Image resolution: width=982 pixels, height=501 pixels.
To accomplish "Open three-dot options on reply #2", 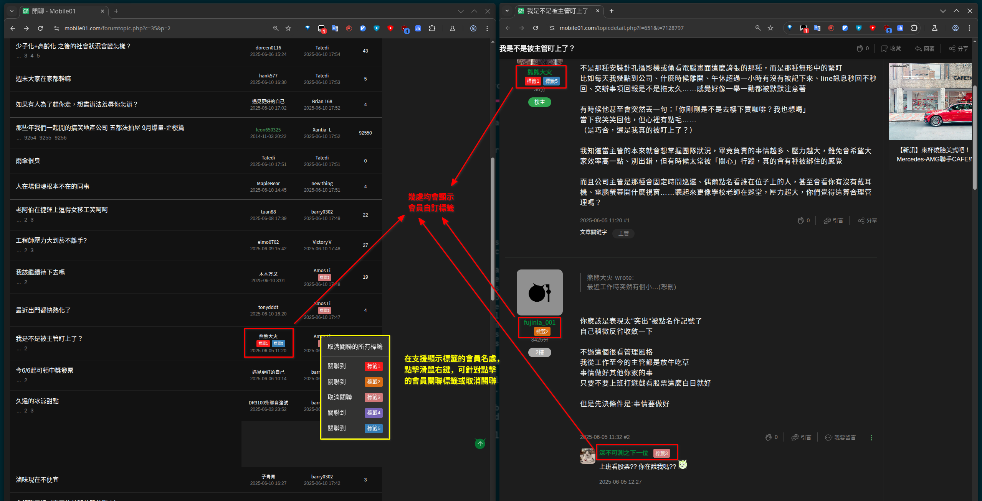I will pos(871,437).
